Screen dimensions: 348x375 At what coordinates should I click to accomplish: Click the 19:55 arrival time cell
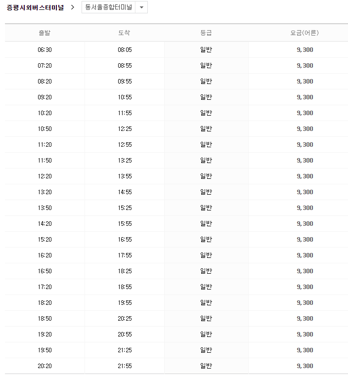click(x=125, y=302)
